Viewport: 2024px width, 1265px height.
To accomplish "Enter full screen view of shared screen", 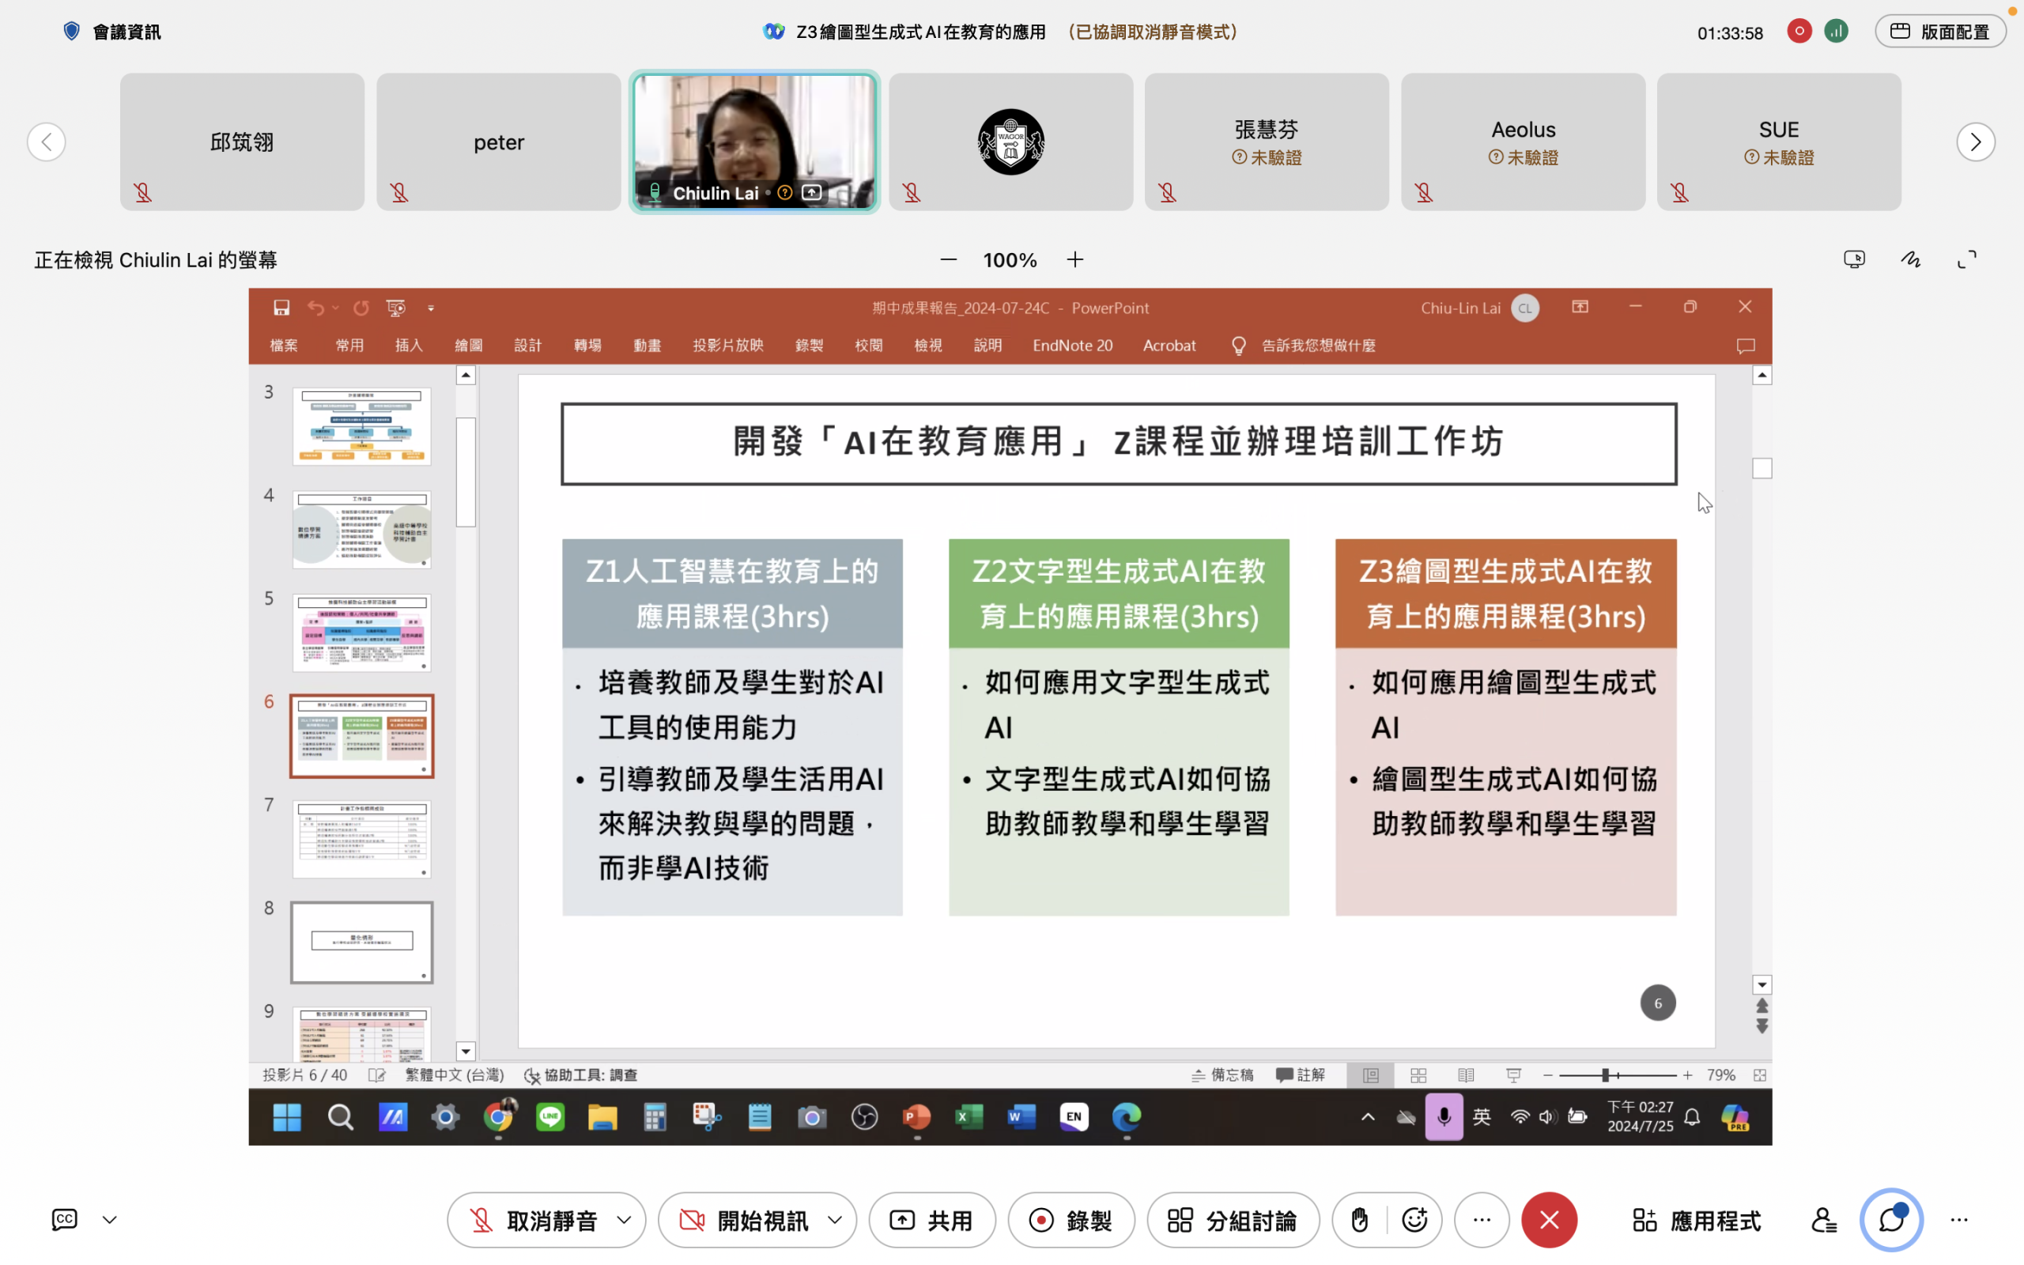I will [1966, 259].
